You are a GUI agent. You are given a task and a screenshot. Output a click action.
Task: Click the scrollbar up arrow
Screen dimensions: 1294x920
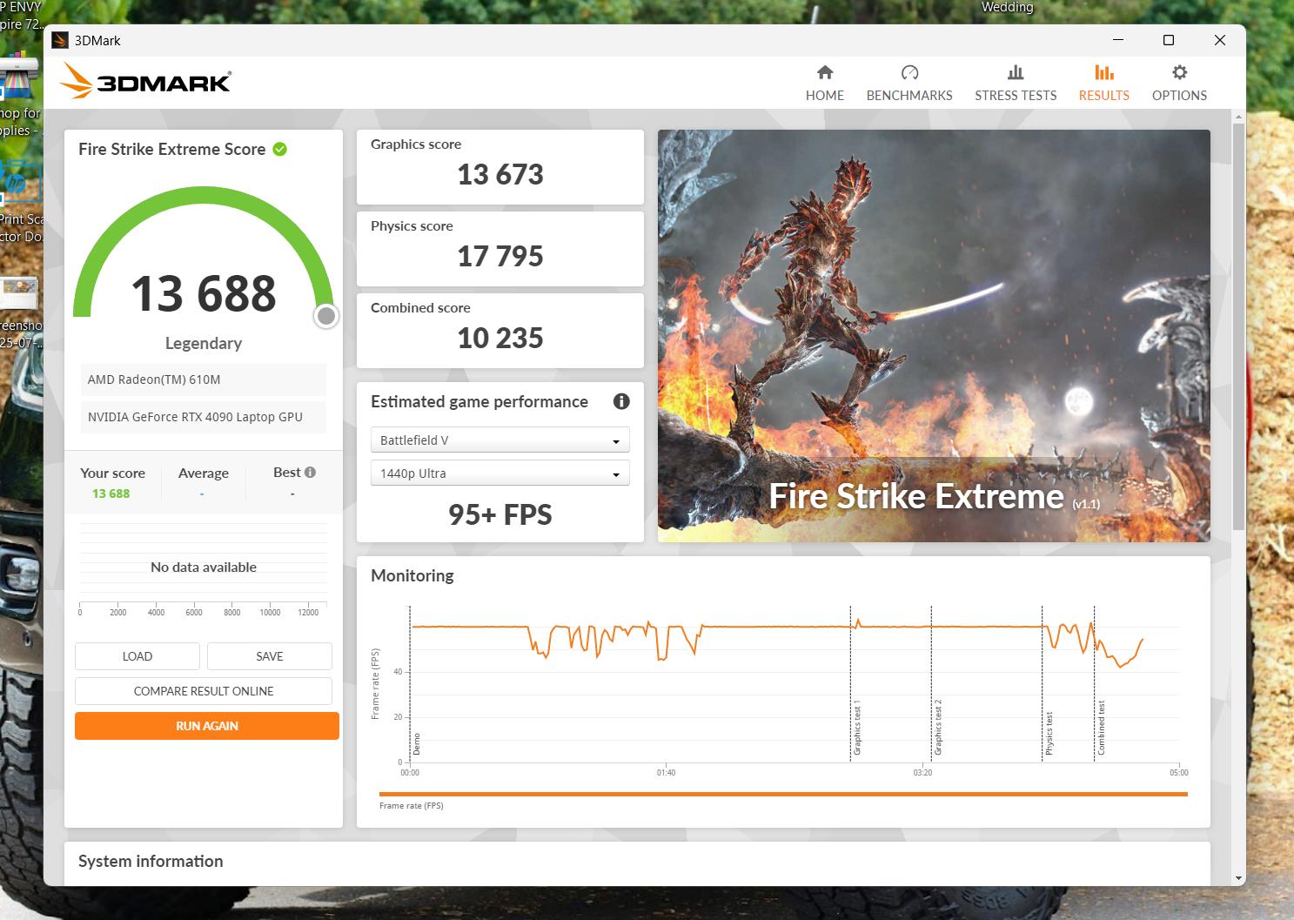coord(1238,117)
